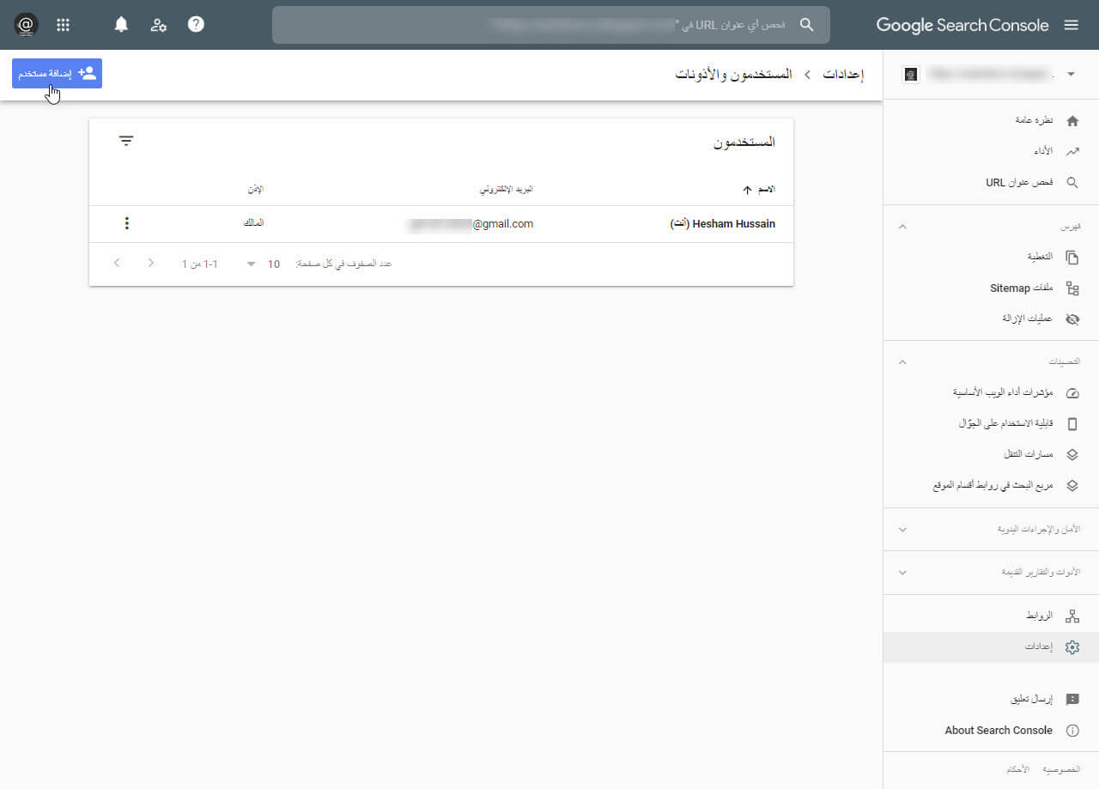The width and height of the screenshot is (1099, 789).
Task: Open the users table filter icon
Action: [126, 141]
